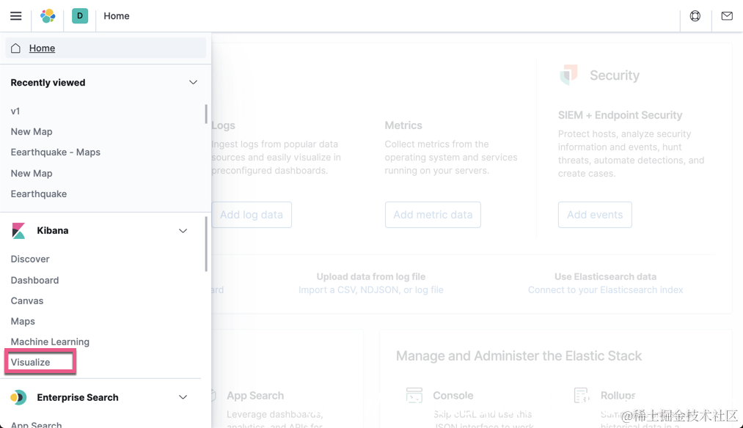
Task: Click the Security title text
Action: [615, 75]
